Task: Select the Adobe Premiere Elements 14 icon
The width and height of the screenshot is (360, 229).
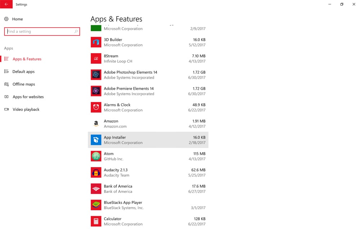Action: point(96,91)
